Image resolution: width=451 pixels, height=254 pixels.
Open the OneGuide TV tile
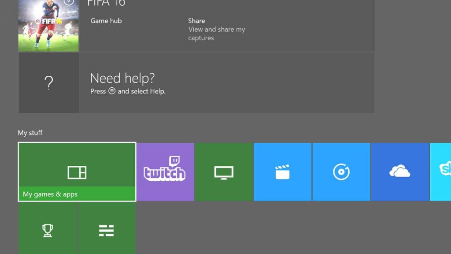click(224, 172)
